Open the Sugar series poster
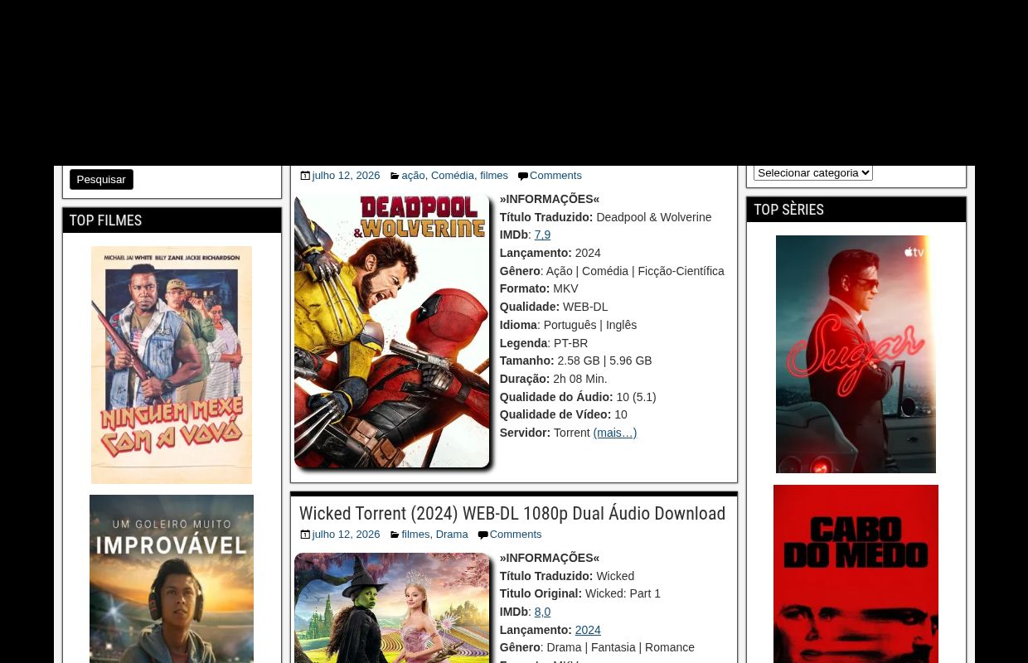 tap(856, 354)
